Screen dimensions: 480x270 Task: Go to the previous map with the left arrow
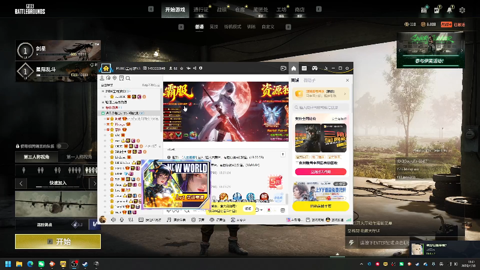click(21, 184)
